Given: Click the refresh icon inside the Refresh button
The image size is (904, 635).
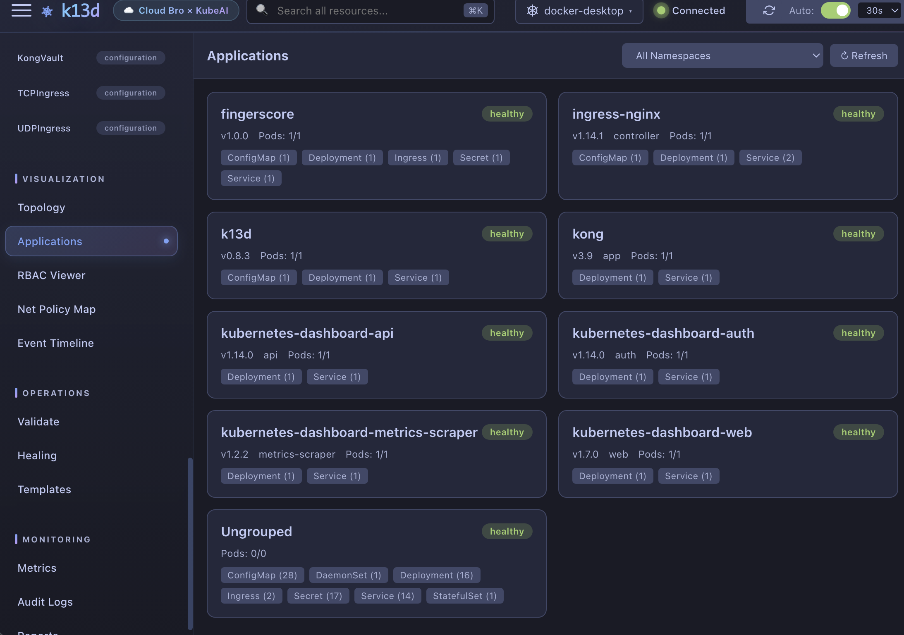Looking at the screenshot, I should [x=845, y=55].
